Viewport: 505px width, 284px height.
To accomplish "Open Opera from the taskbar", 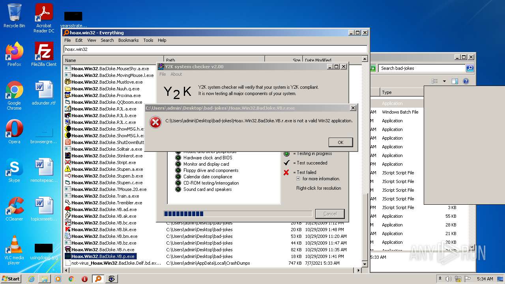I will [x=85, y=279].
